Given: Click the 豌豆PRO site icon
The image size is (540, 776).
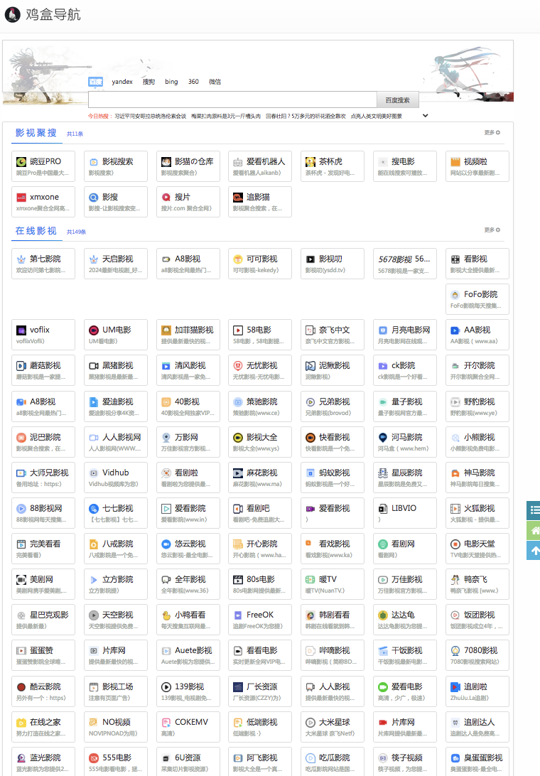Looking at the screenshot, I should point(21,162).
